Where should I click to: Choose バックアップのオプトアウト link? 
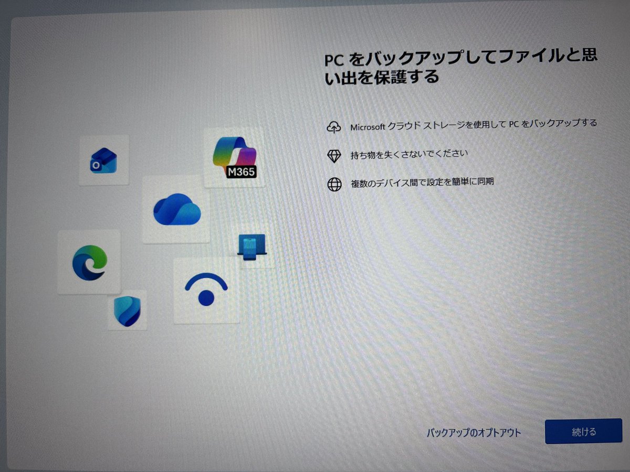[x=474, y=433]
